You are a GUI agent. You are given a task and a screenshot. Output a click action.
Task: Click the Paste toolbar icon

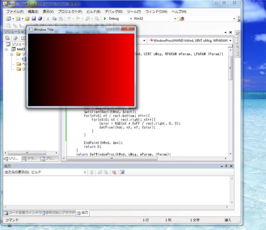tap(61, 19)
